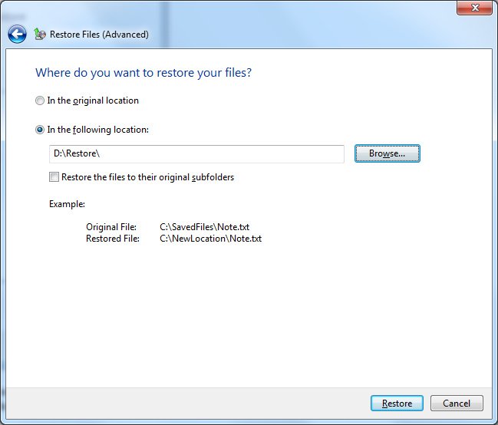Cancel the restore wizard
Screen dimensions: 498x425
tap(457, 403)
